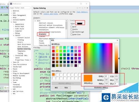Enable the Underline checkbox
The image size is (139, 102).
71,35
